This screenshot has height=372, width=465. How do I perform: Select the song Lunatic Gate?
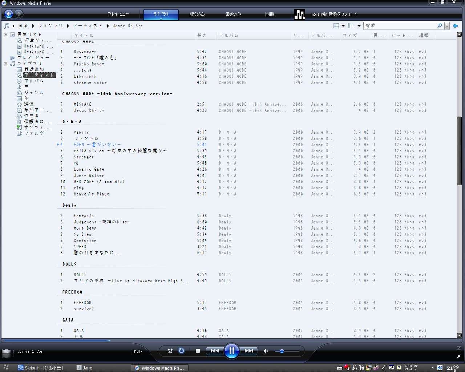click(x=89, y=169)
